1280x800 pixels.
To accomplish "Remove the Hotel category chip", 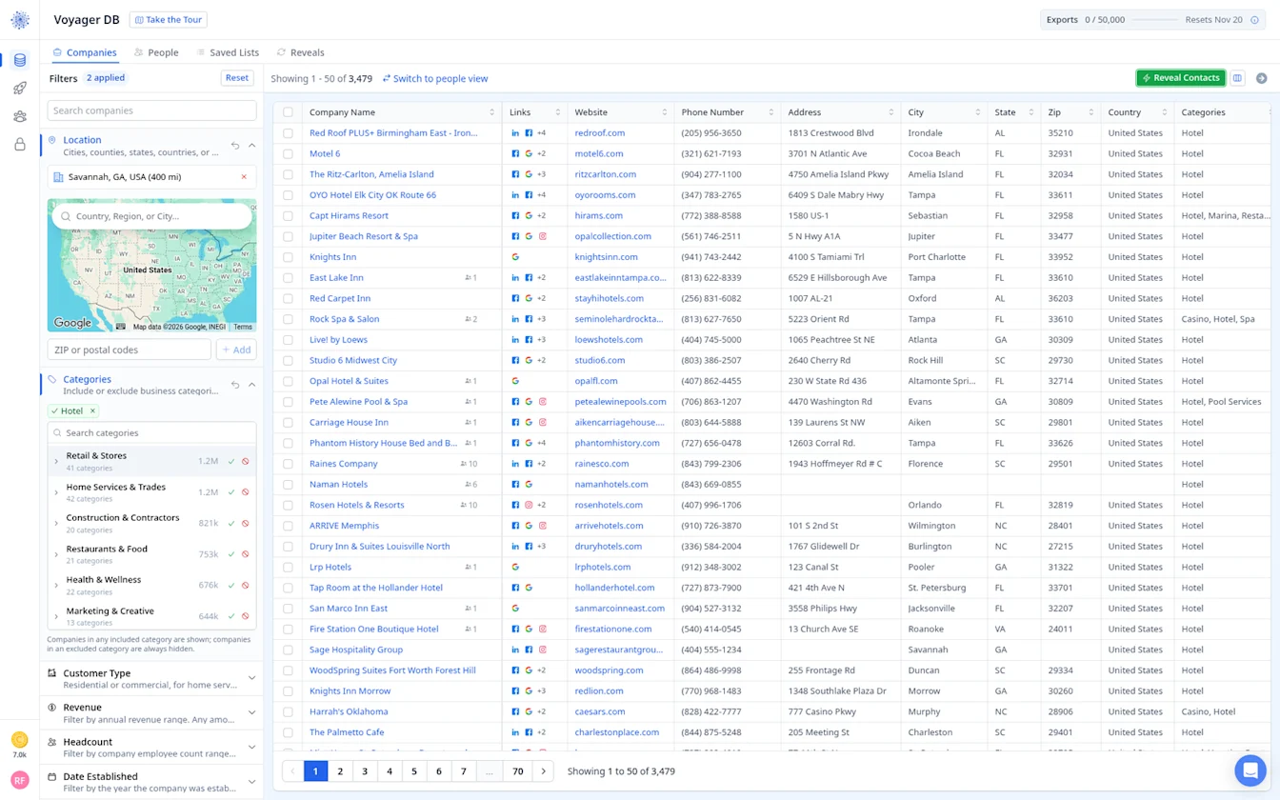I will 92,411.
